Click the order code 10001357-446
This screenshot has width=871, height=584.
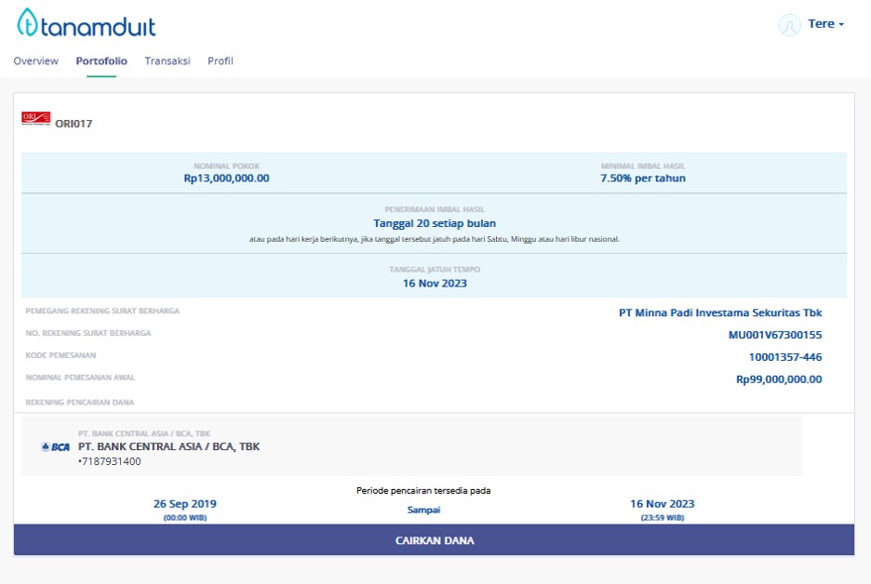784,358
